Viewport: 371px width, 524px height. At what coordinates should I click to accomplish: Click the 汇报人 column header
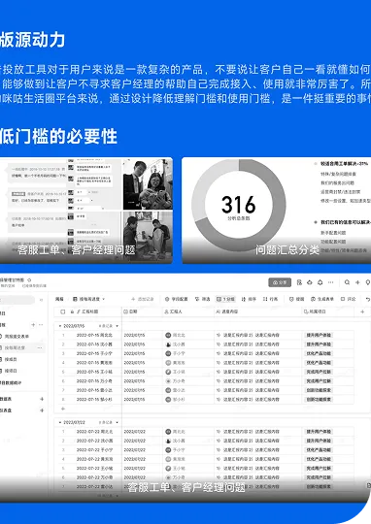[x=188, y=311]
